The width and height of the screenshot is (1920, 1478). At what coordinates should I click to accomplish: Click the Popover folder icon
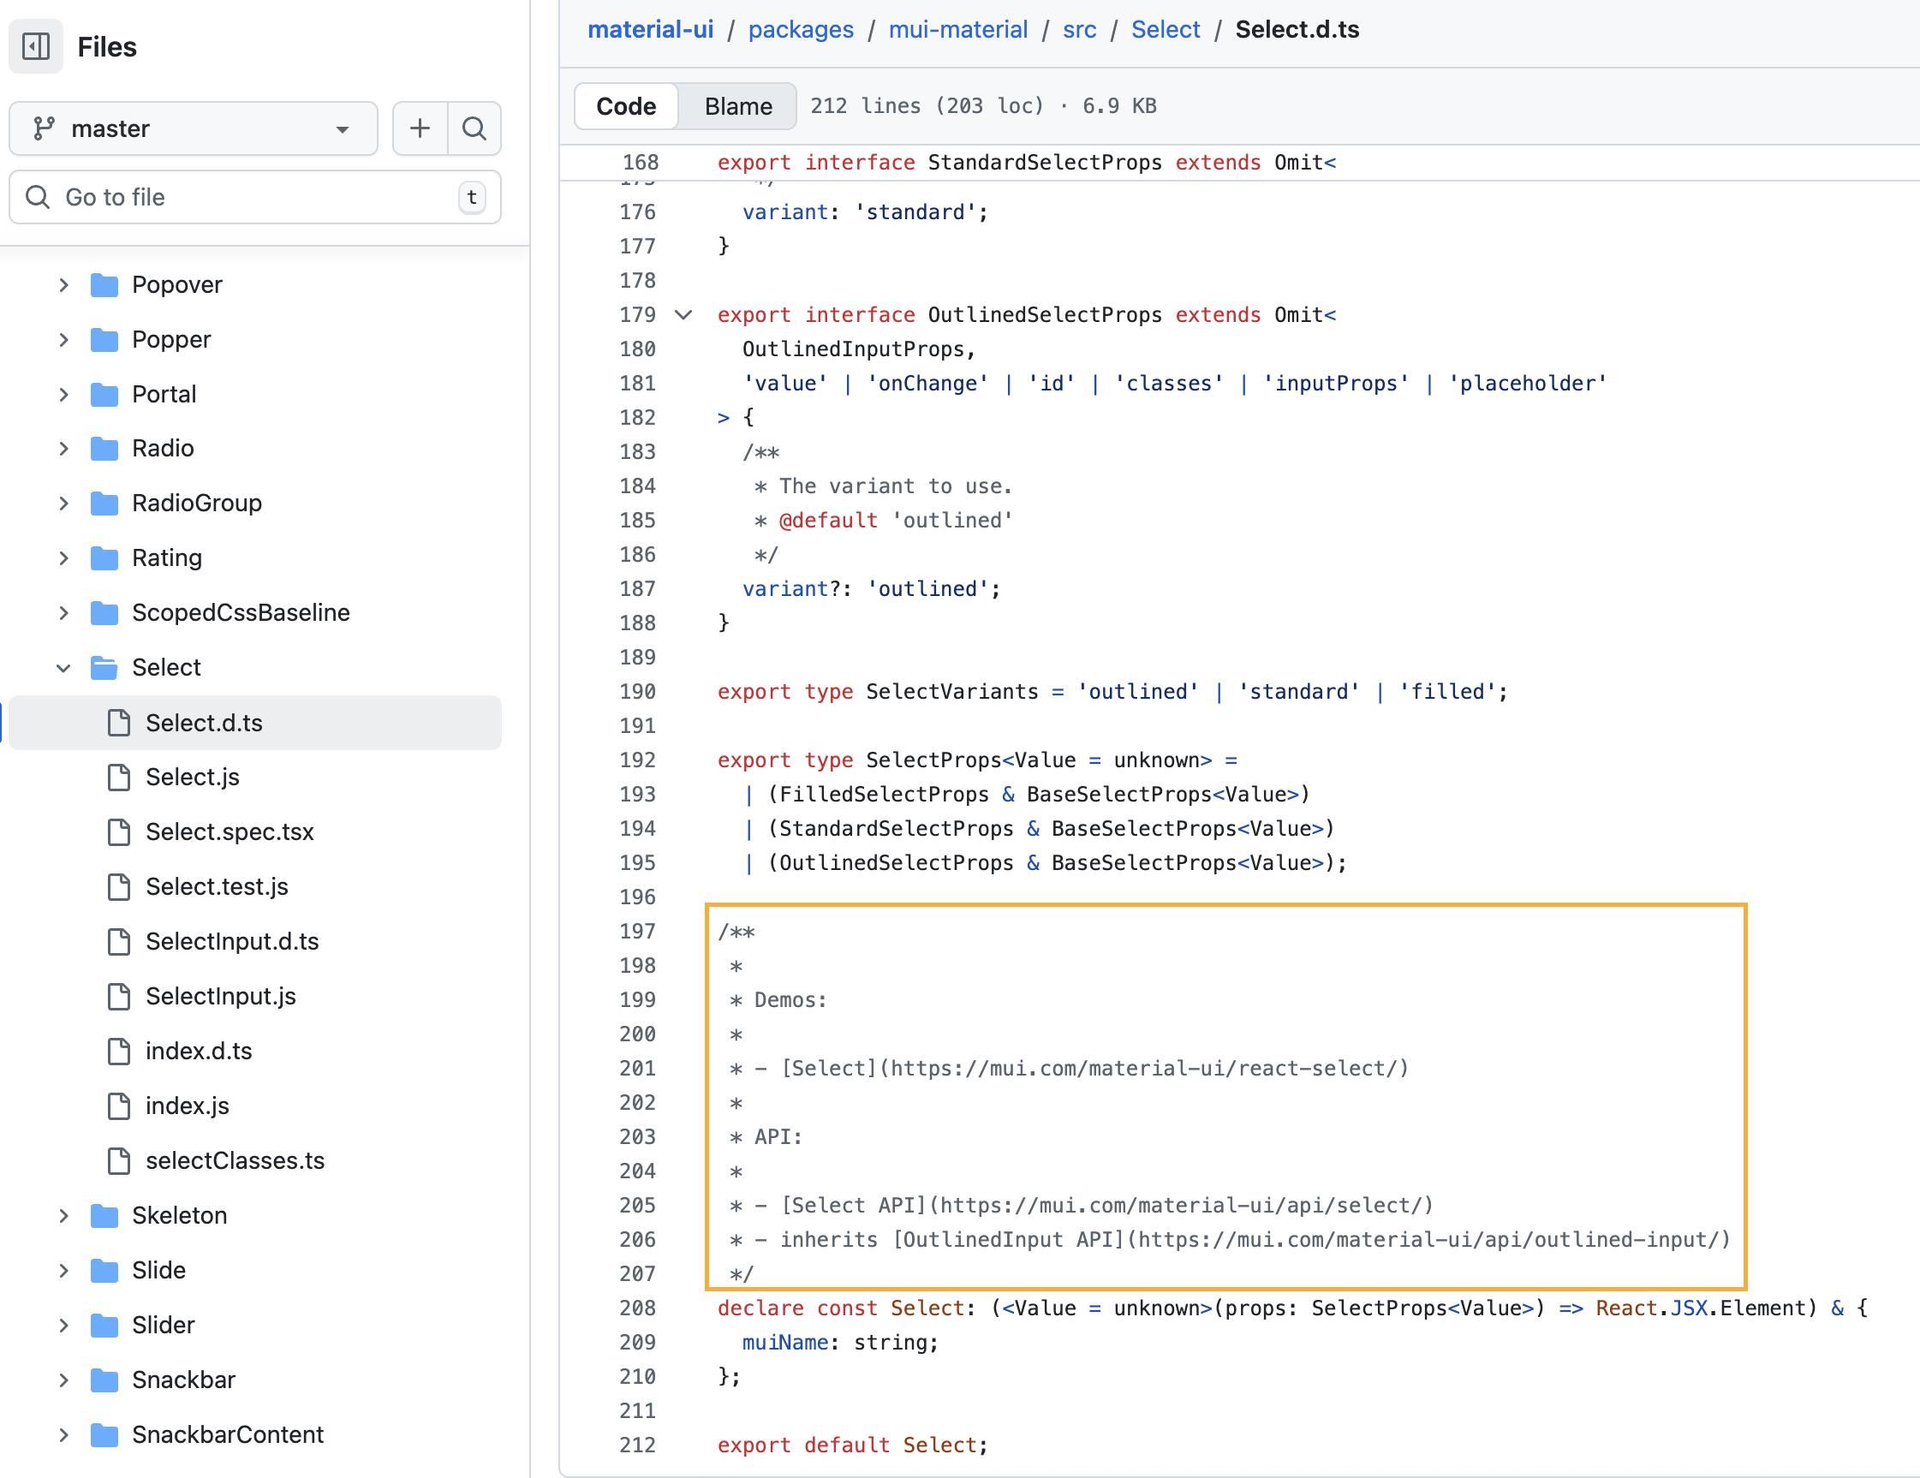pyautogui.click(x=104, y=285)
